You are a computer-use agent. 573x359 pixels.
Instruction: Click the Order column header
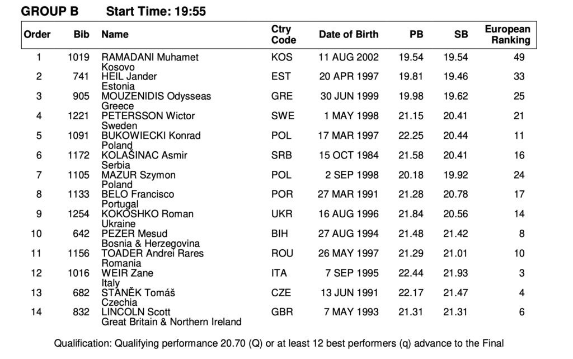click(x=37, y=35)
